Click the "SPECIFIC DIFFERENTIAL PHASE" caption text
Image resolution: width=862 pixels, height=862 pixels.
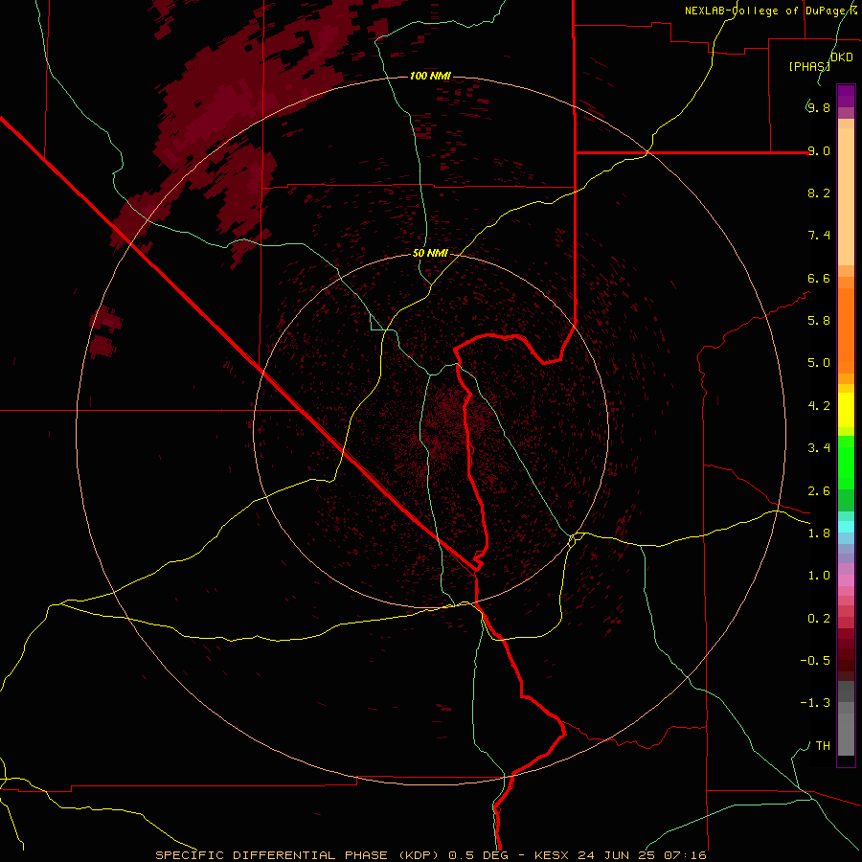point(270,855)
